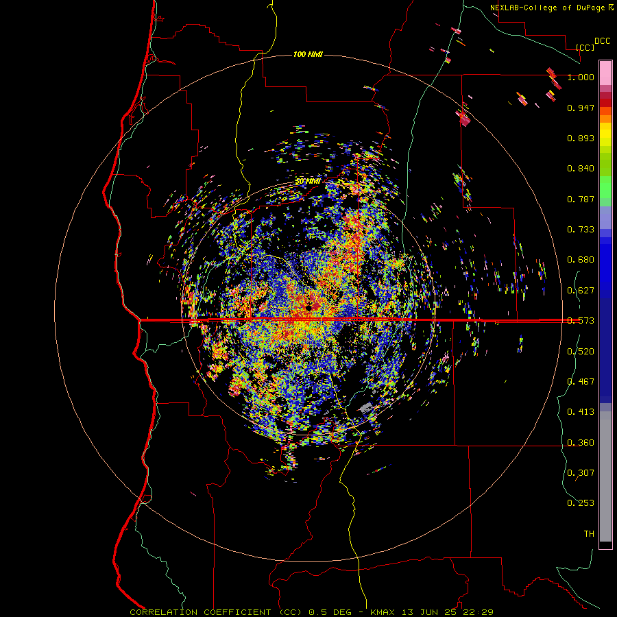Screen dimensions: 617x617
Task: Click the 50 NMI range ring label
Action: [x=308, y=182]
